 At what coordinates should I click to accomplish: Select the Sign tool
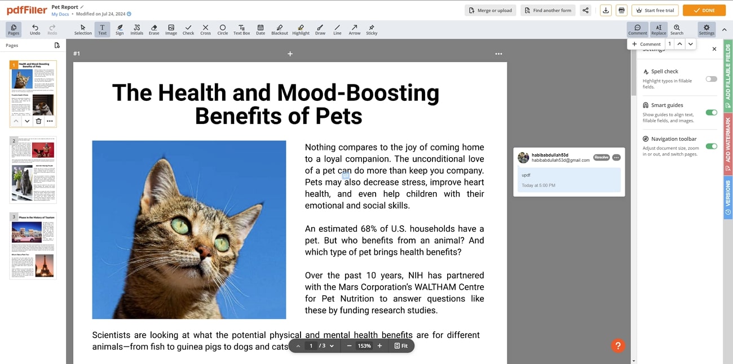(x=119, y=29)
